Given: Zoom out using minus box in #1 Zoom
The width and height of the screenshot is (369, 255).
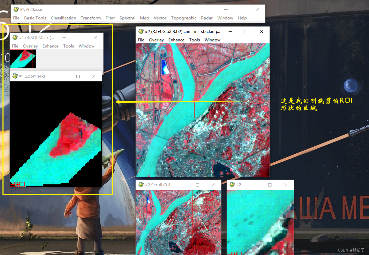Looking at the screenshot, I should tap(12, 184).
